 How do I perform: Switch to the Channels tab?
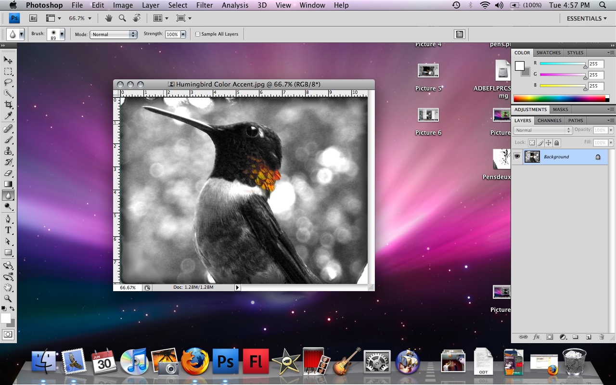coord(550,120)
